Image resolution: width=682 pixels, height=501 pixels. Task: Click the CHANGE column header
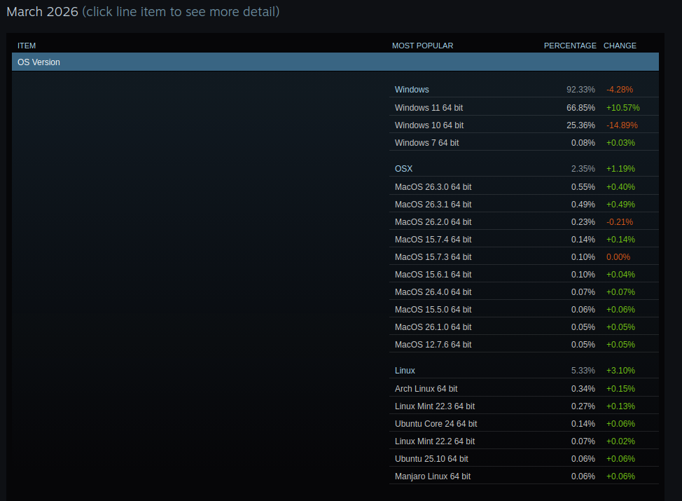tap(620, 46)
